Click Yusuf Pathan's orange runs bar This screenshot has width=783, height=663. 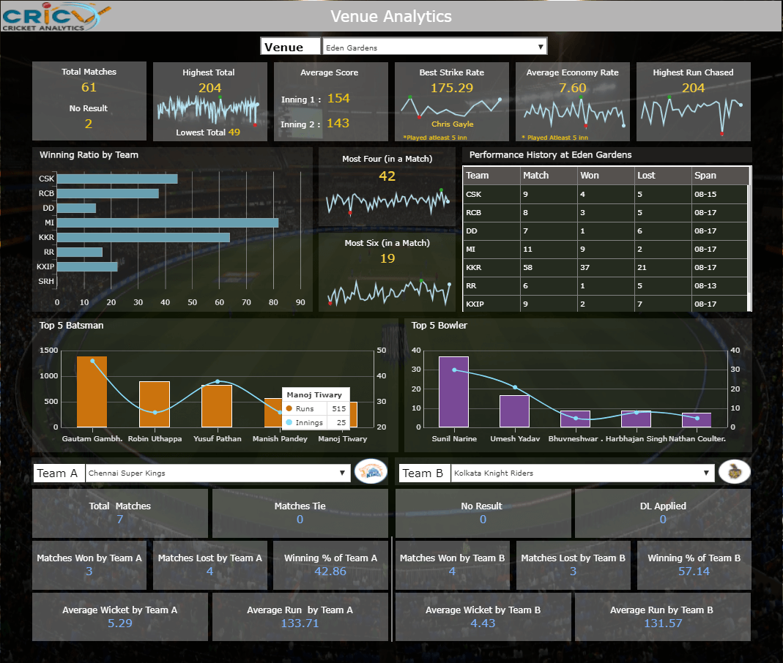(x=217, y=406)
